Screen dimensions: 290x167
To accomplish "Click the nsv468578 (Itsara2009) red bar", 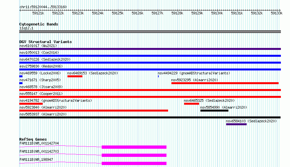I will (x=150, y=90).
